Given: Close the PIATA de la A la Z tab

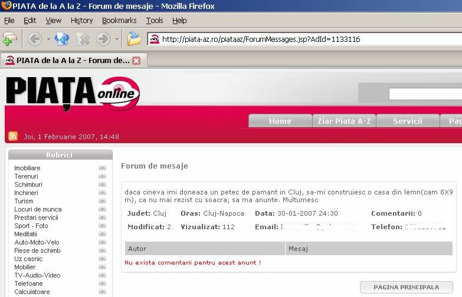Looking at the screenshot, I should click(136, 60).
